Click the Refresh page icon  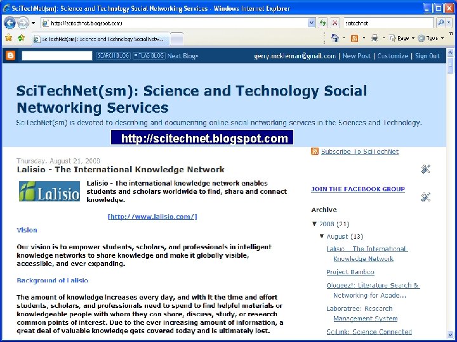tap(323, 23)
